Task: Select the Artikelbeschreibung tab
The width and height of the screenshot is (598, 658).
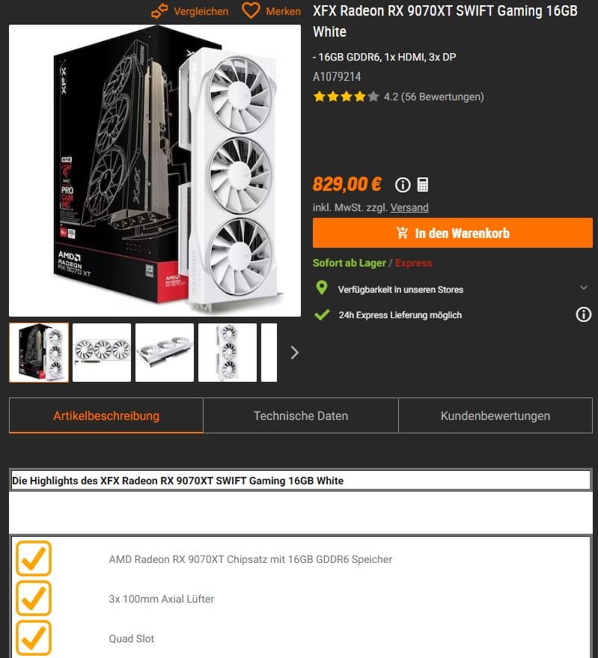Action: [x=106, y=415]
